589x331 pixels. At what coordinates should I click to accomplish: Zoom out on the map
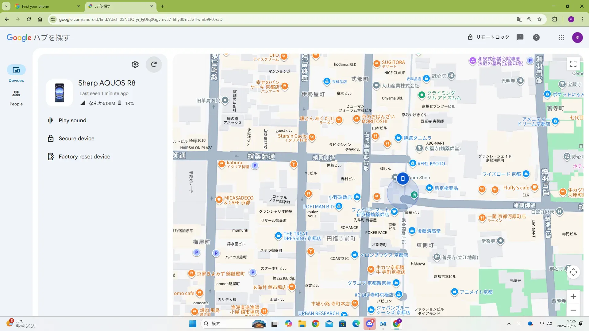573,310
